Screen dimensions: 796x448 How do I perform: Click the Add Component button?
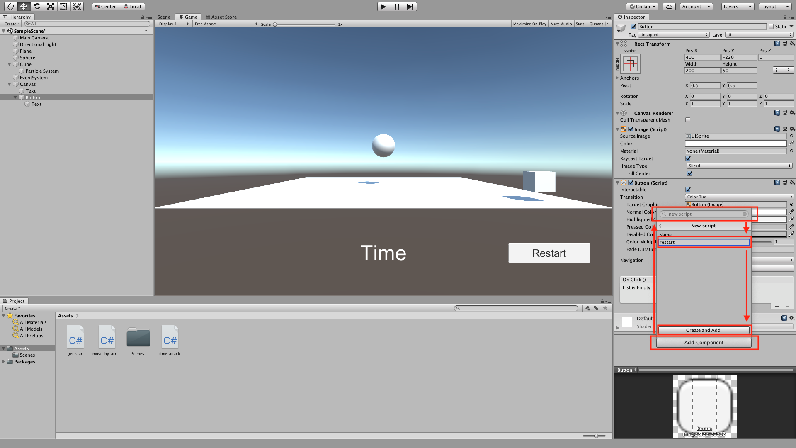point(704,343)
